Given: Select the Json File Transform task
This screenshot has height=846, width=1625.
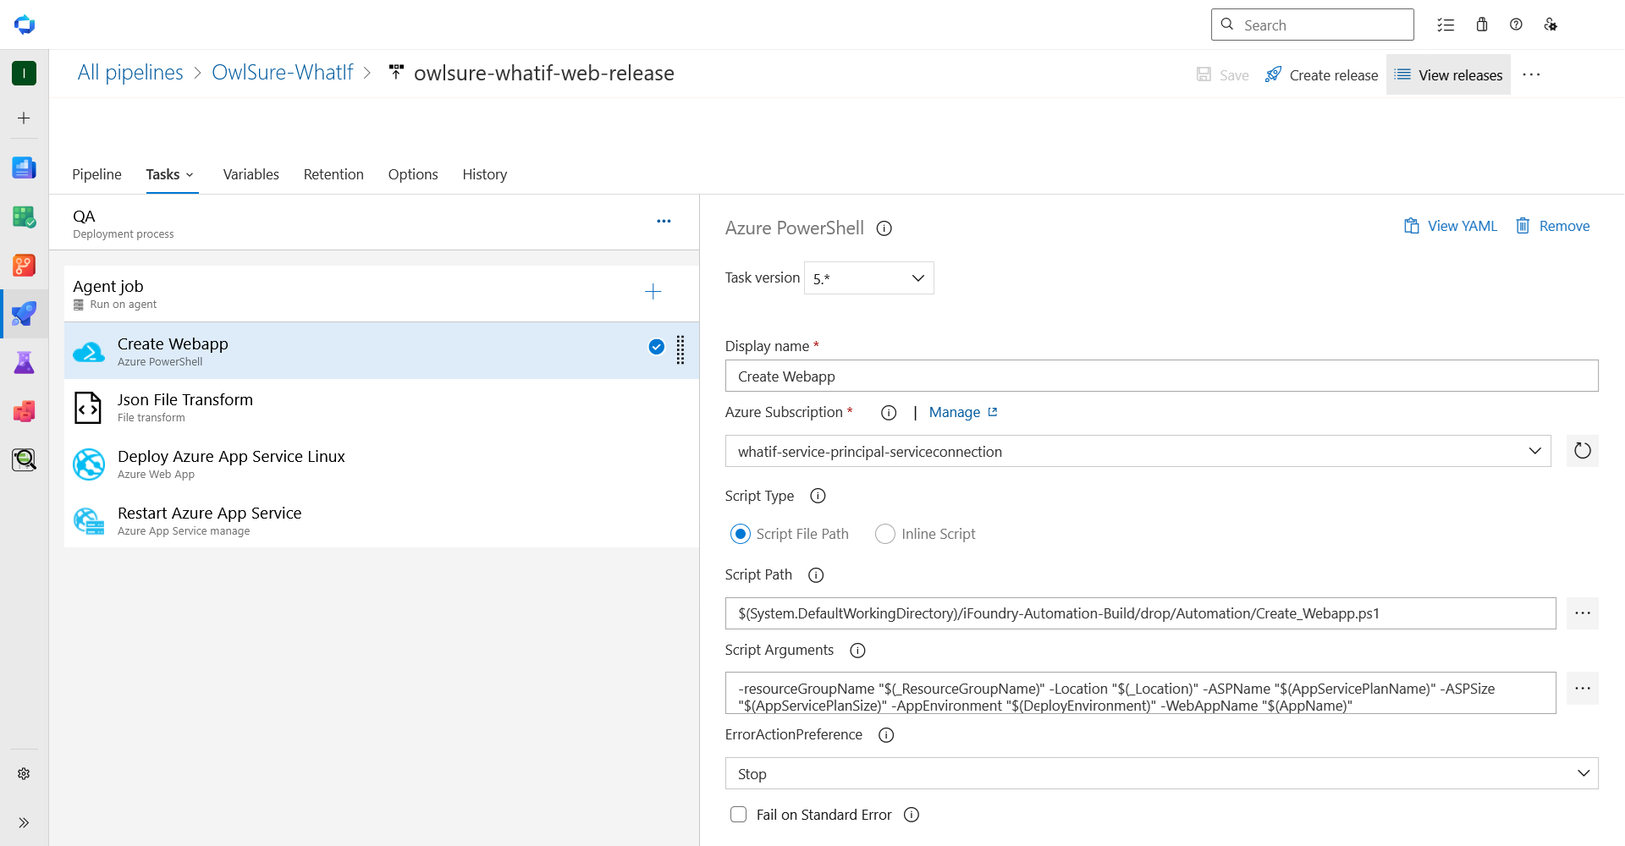Looking at the screenshot, I should click(x=382, y=407).
